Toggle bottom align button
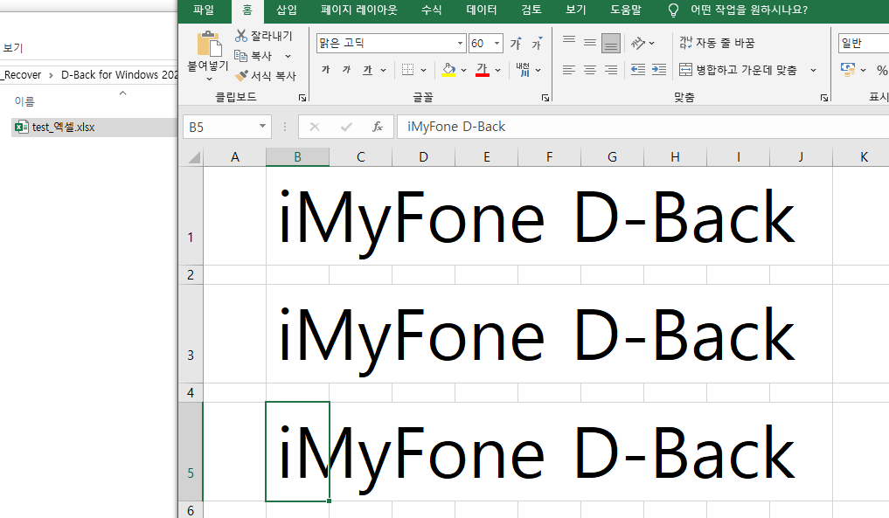 pyautogui.click(x=611, y=43)
